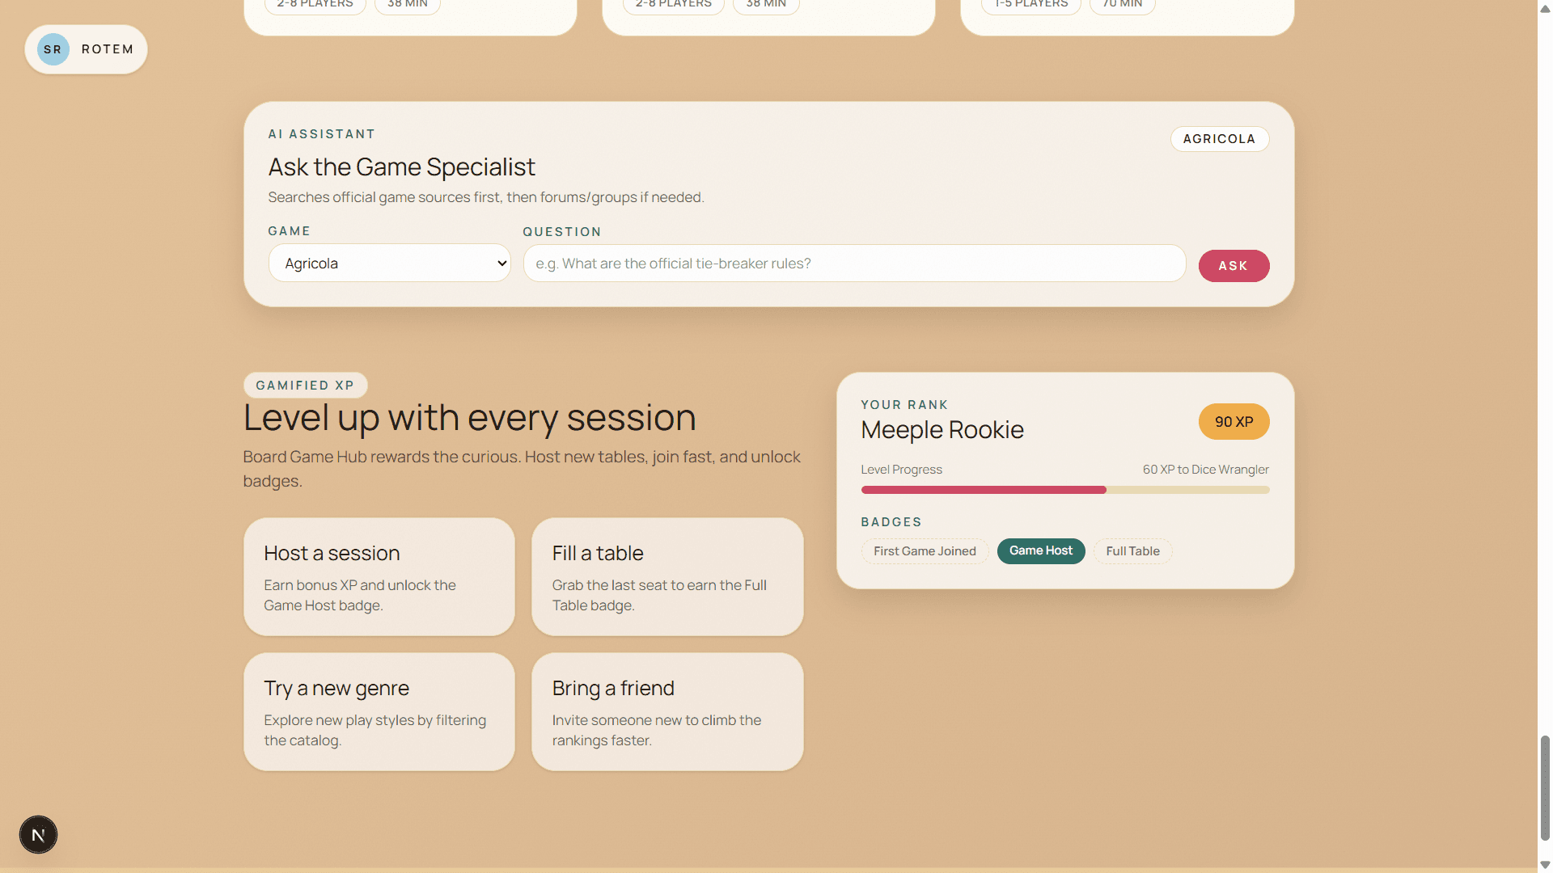Open the ROTEM profile avatar

point(85,48)
